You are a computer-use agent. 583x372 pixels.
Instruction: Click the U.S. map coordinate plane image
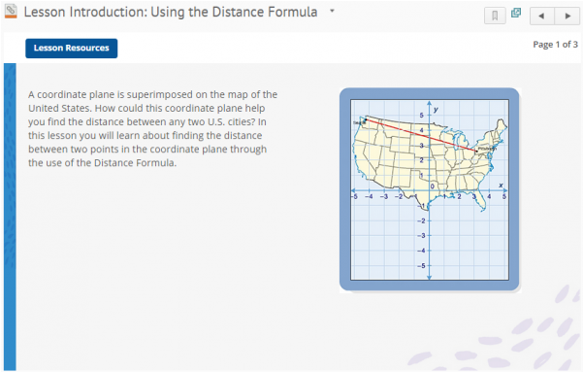coord(430,189)
